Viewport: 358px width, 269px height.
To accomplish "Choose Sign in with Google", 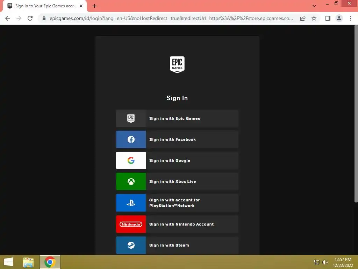I will coord(177,160).
